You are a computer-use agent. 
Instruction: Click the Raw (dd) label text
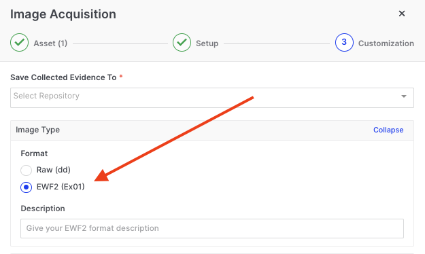tap(54, 170)
